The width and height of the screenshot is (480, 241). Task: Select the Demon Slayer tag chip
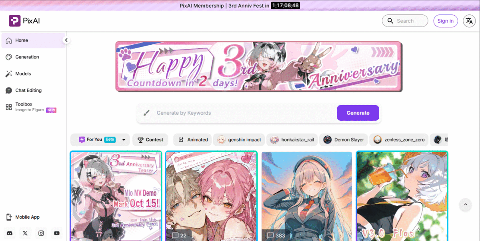344,139
